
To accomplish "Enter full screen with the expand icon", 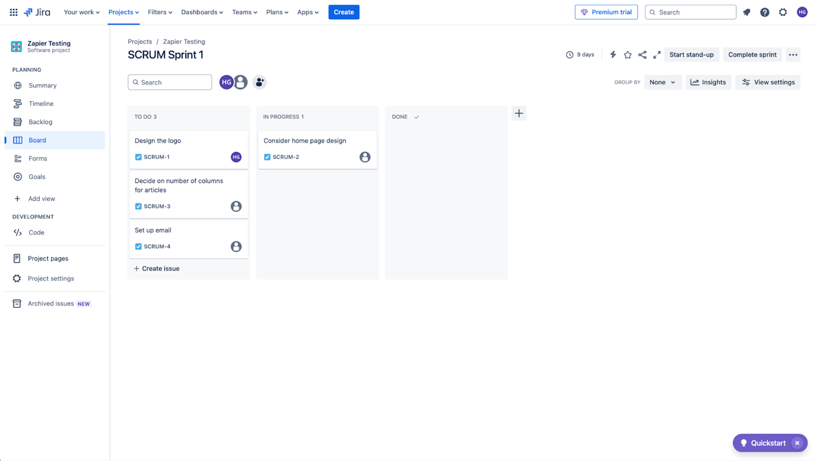I will (x=657, y=55).
